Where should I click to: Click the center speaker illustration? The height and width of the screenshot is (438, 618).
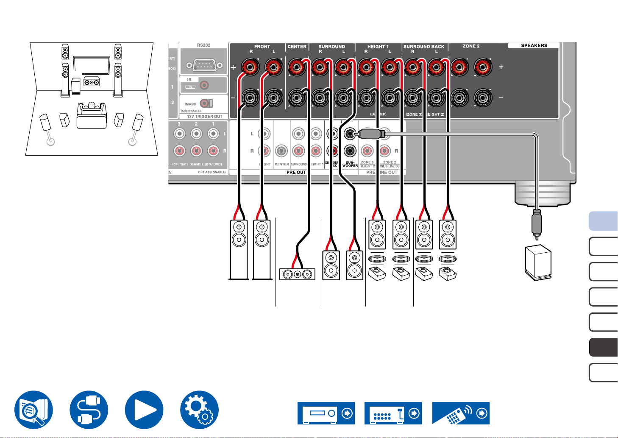click(x=297, y=274)
